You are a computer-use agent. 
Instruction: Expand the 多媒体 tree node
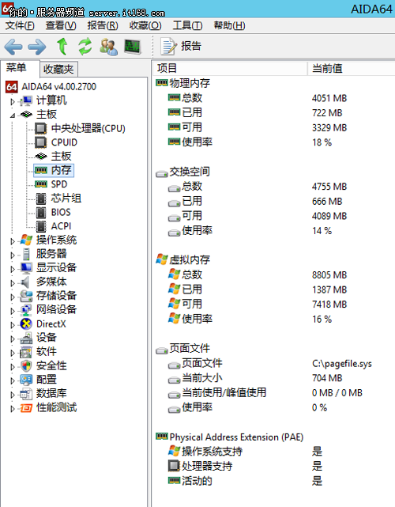click(x=13, y=283)
